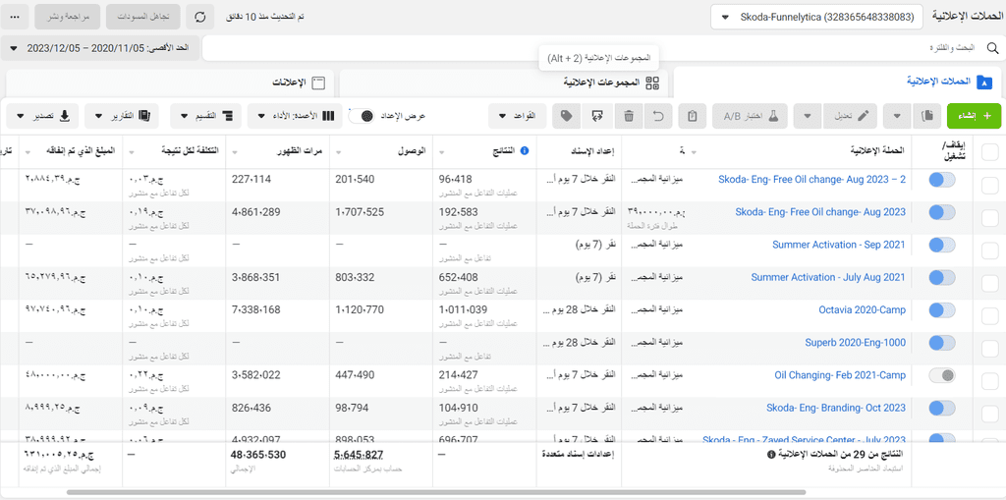Open the Breakdown (التقسيم) dropdown

pyautogui.click(x=206, y=116)
